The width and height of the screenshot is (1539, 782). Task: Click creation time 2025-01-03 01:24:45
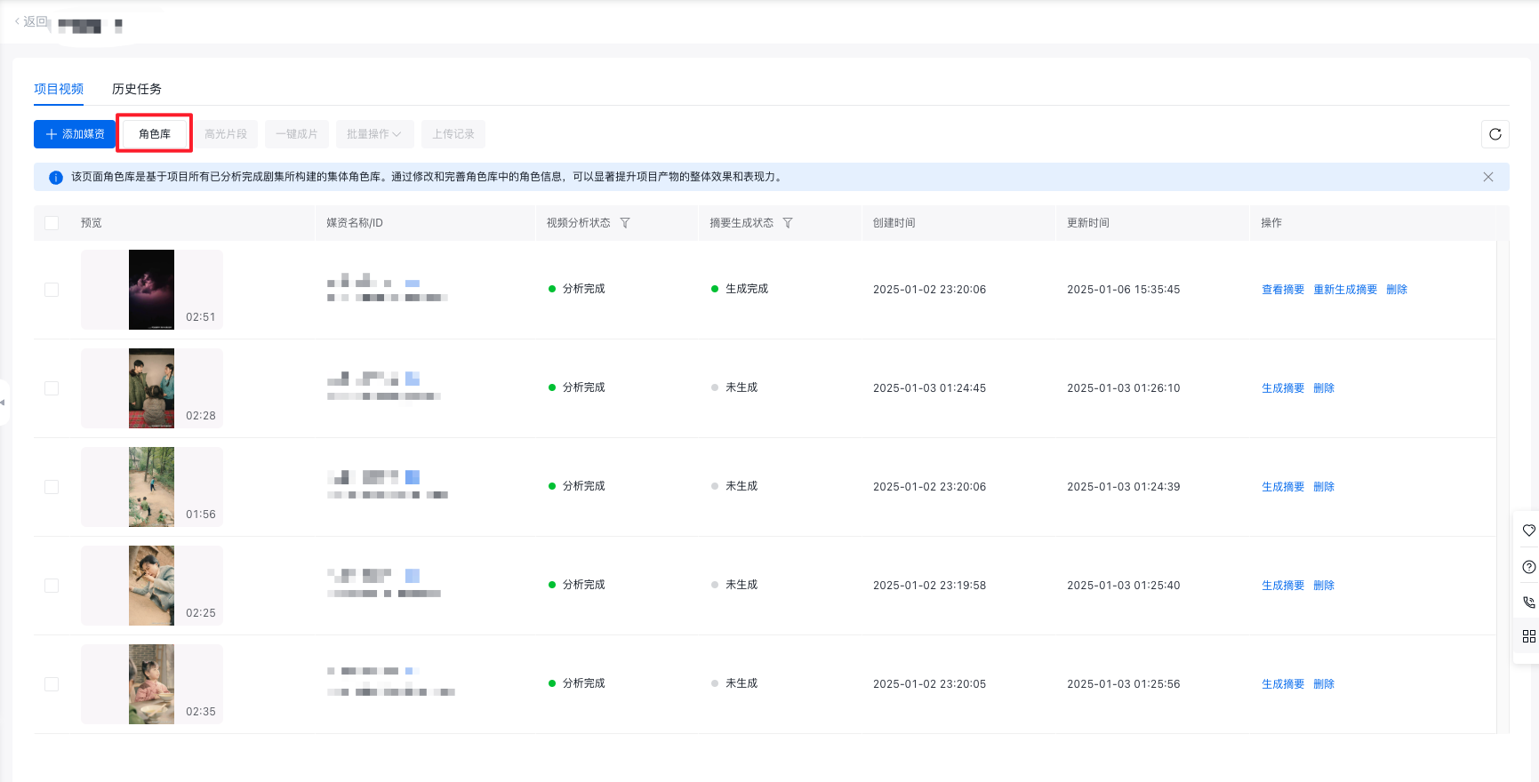coord(929,388)
